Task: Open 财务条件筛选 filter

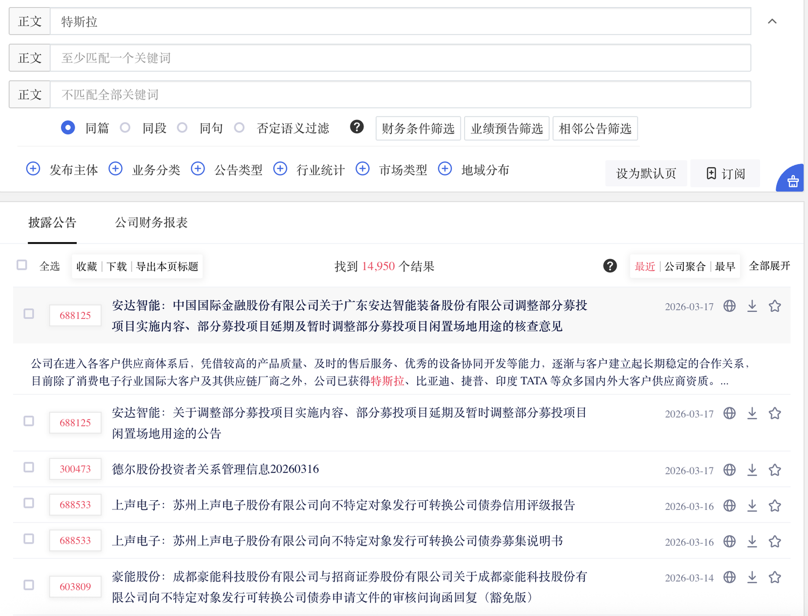Action: tap(418, 128)
